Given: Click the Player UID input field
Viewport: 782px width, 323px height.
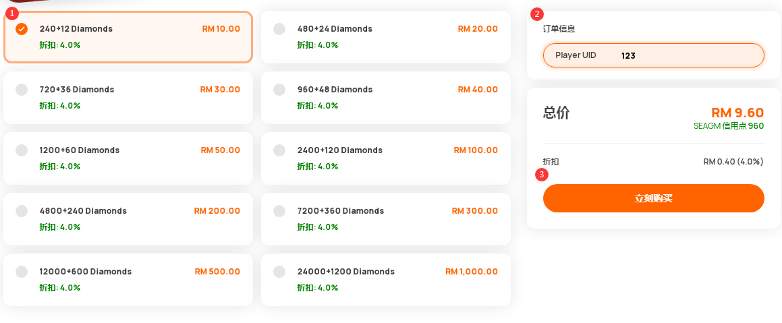Looking at the screenshot, I should point(653,55).
